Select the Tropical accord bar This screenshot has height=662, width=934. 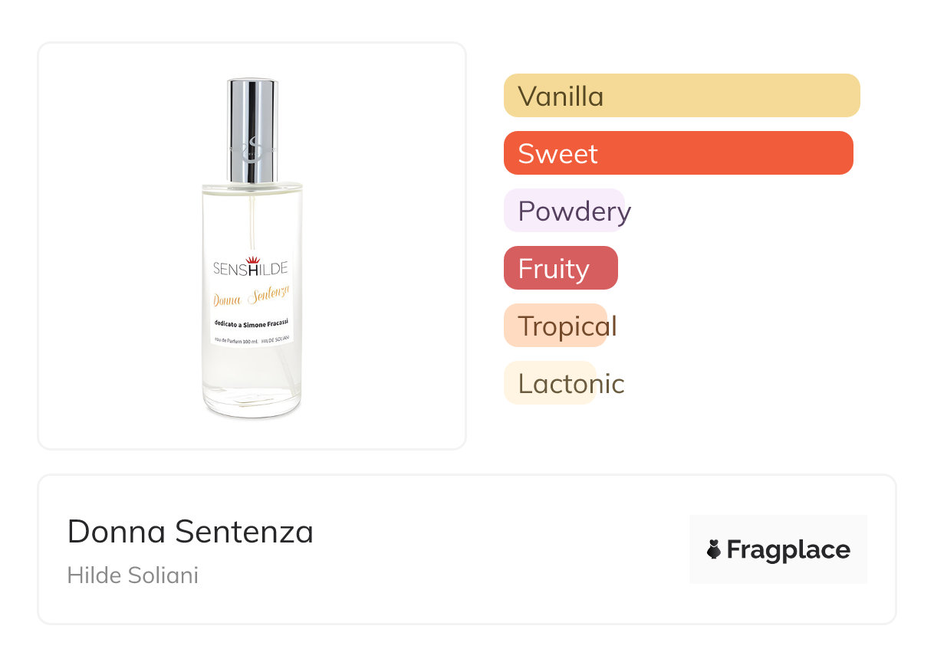point(556,326)
